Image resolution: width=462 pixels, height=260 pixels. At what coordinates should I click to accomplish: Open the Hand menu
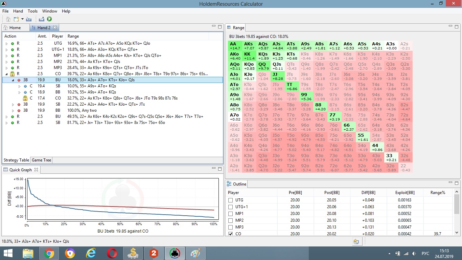point(18,11)
